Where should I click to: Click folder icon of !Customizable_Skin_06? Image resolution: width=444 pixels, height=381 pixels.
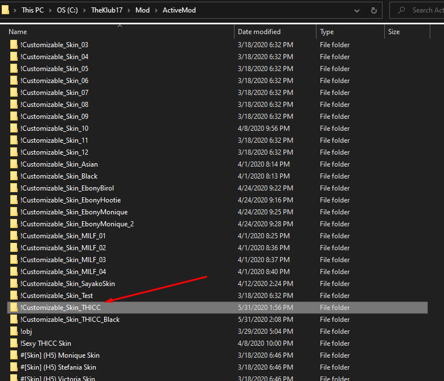[14, 81]
